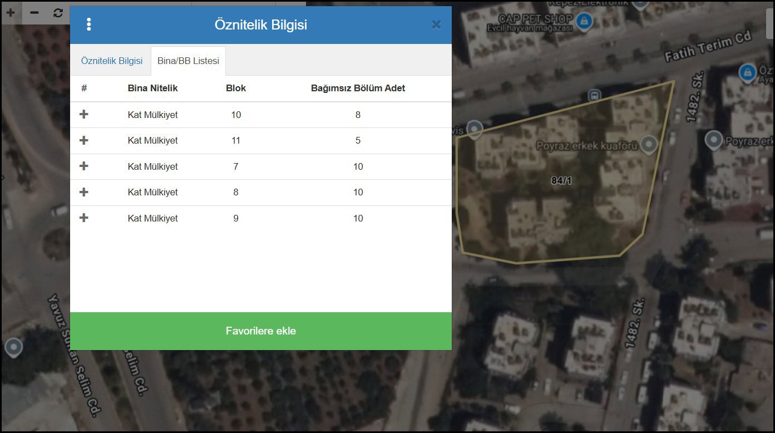Click the bus stop icon on Fatih Terim Cd

click(594, 96)
